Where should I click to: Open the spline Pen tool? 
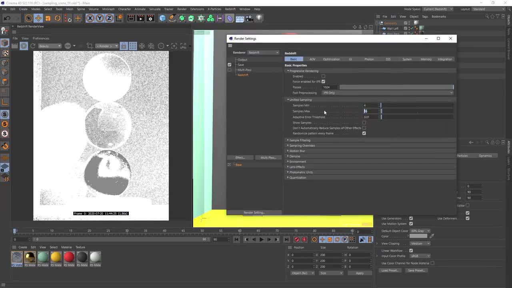[x=172, y=18]
